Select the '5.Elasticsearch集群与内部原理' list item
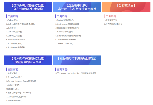This screenshot has height=105, width=153. point(68,36)
